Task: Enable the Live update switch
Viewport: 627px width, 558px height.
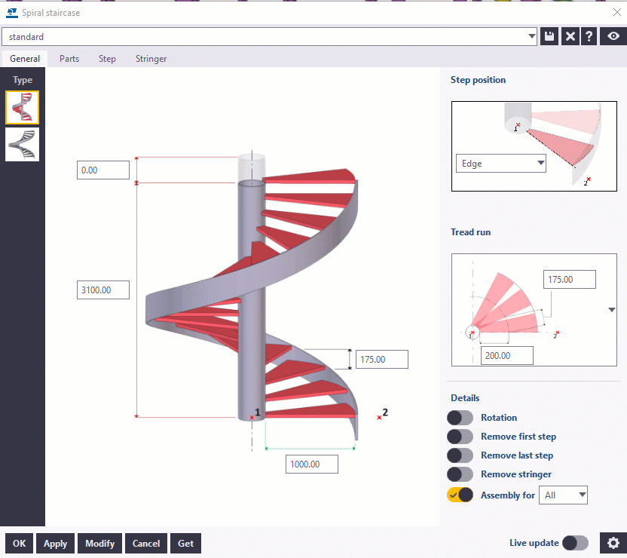Action: pos(576,543)
